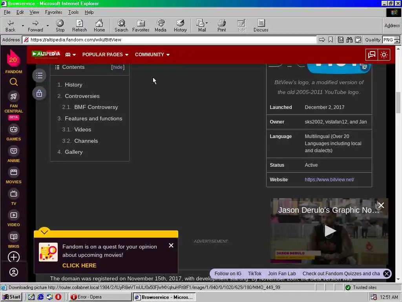
Task: Dismiss the Follow on IG bottom bar
Action: [x=387, y=274]
